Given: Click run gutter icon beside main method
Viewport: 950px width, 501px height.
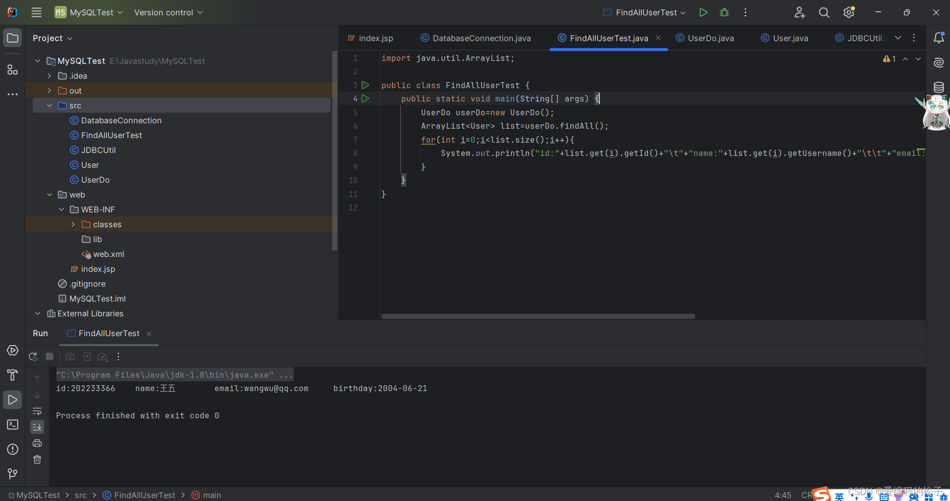Looking at the screenshot, I should [366, 99].
